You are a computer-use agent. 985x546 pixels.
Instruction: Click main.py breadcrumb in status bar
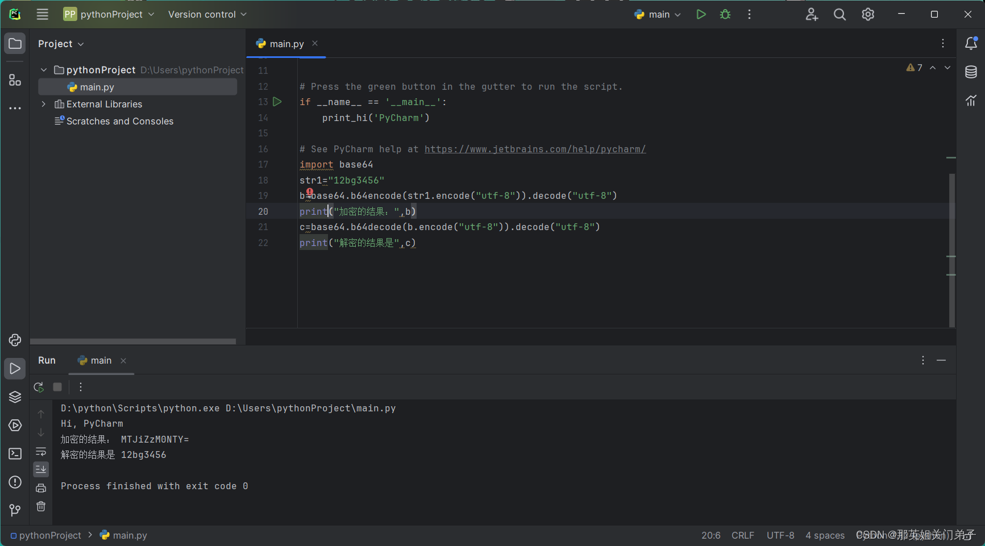[123, 535]
